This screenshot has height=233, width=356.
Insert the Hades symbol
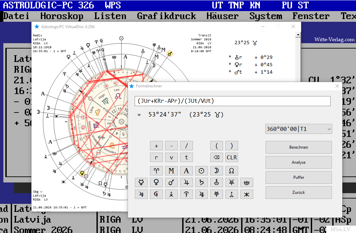156,194
